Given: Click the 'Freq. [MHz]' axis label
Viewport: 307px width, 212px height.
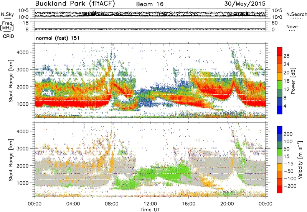Looking at the screenshot, I should point(7,26).
